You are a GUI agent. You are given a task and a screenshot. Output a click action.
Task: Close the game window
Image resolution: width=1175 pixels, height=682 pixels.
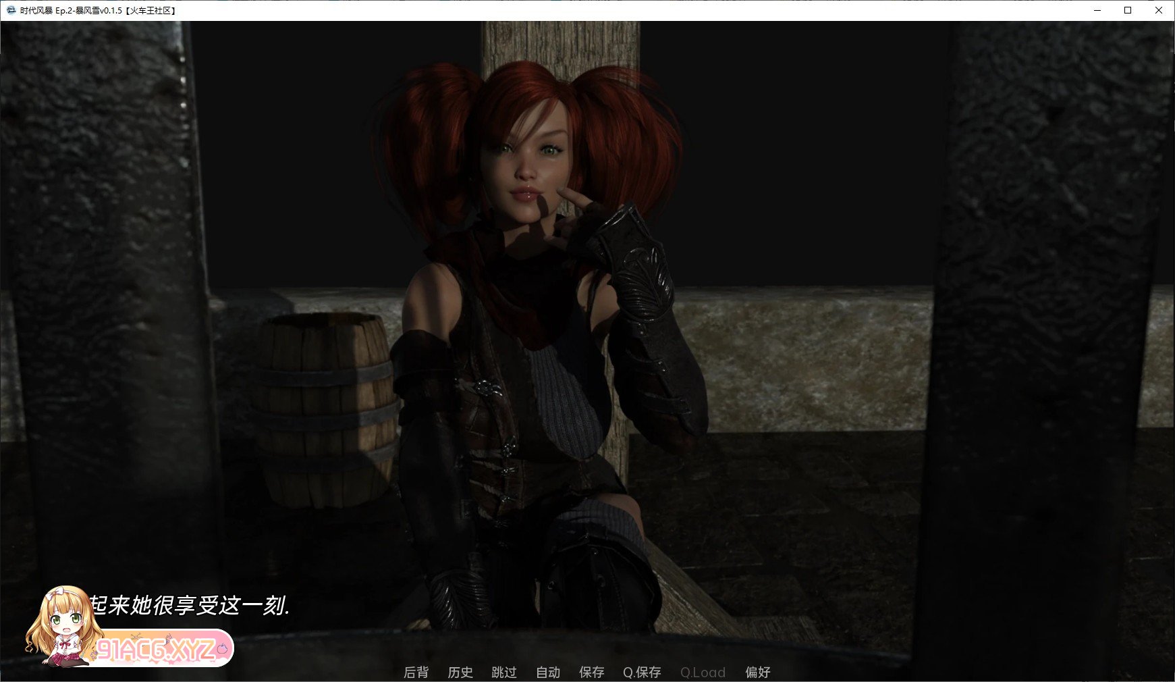coord(1159,10)
